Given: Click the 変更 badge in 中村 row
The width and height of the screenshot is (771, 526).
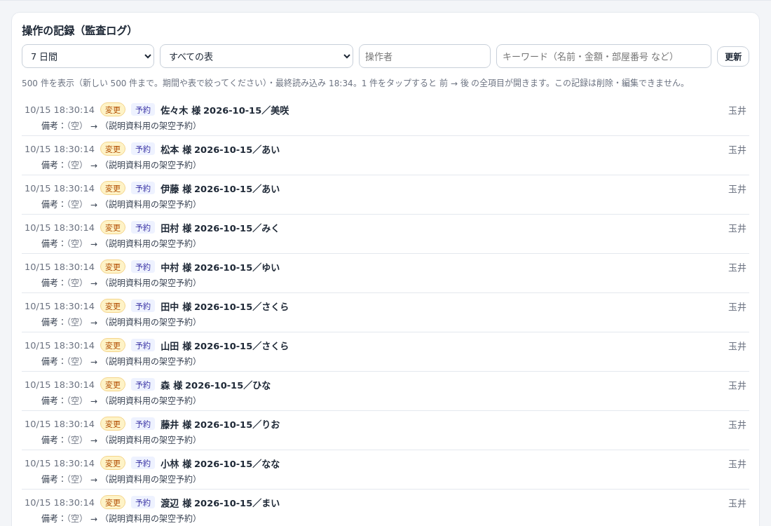Looking at the screenshot, I should click(113, 267).
